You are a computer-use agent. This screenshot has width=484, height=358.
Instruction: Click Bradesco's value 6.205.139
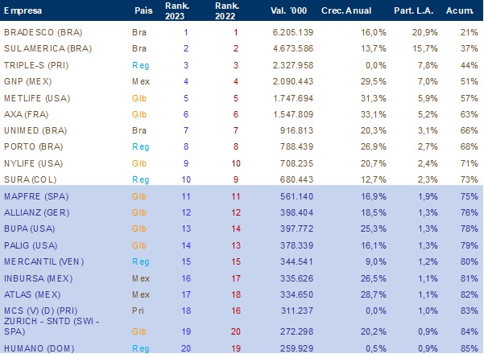click(292, 32)
